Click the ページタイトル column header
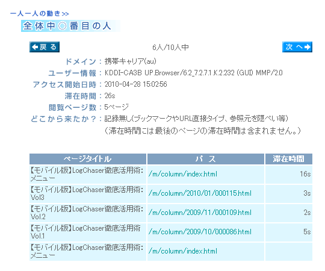Viewport: 325px width, 271px height. pyautogui.click(x=88, y=159)
